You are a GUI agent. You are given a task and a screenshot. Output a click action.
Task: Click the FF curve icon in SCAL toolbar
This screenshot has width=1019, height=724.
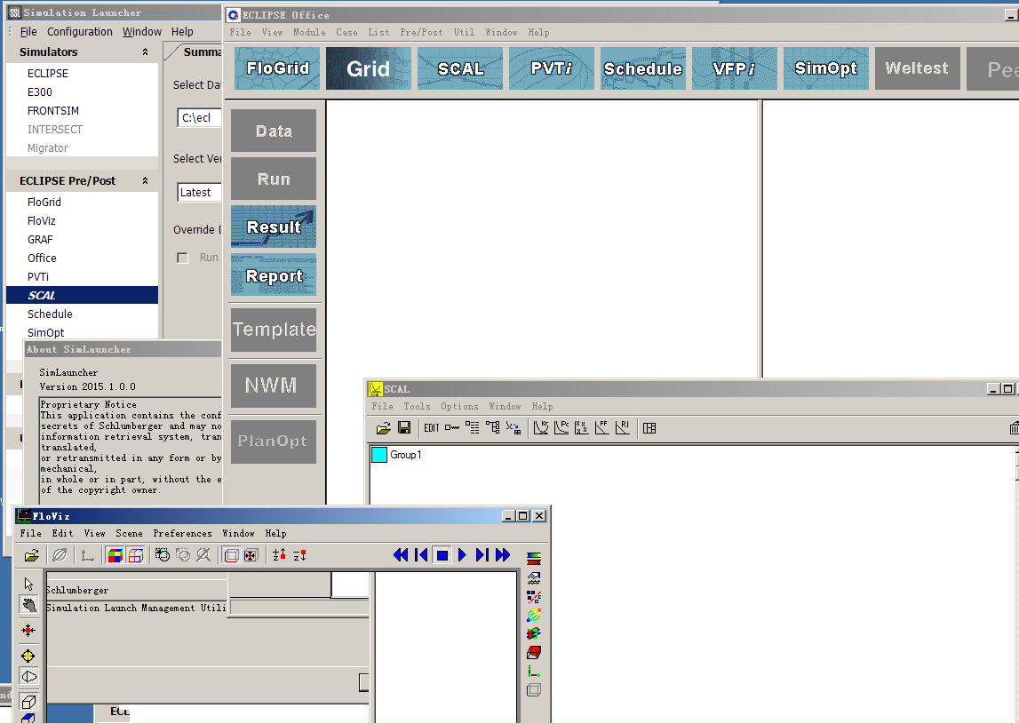click(602, 427)
